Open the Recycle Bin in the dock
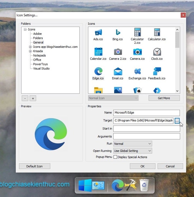Viewport: 194px width, 197px height. (x=144, y=185)
